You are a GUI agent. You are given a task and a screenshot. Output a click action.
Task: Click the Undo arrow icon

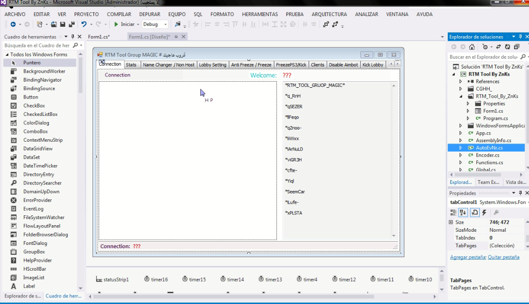[x=84, y=24]
